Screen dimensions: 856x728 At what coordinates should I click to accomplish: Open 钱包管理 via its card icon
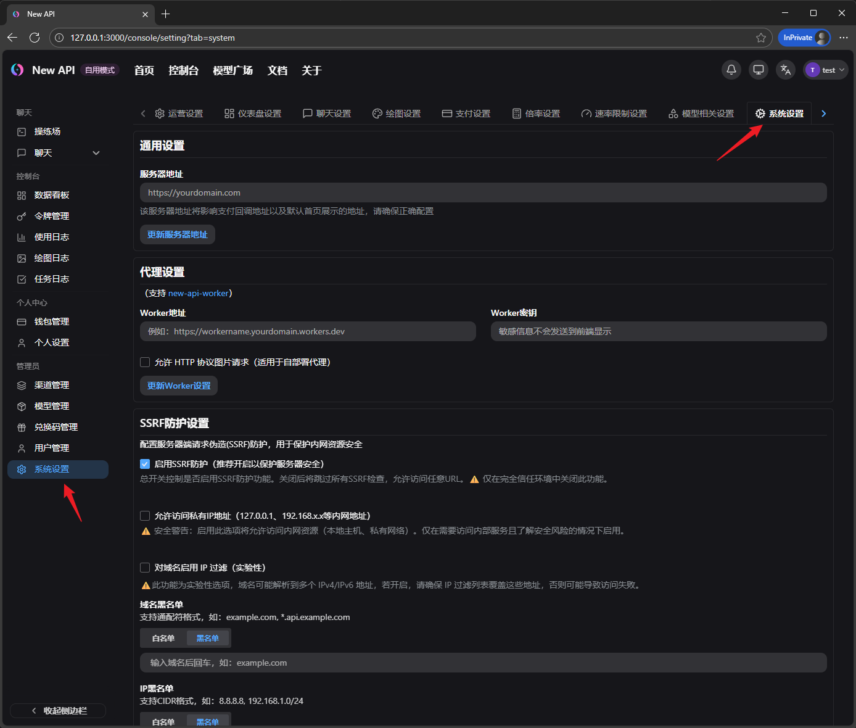pos(22,321)
